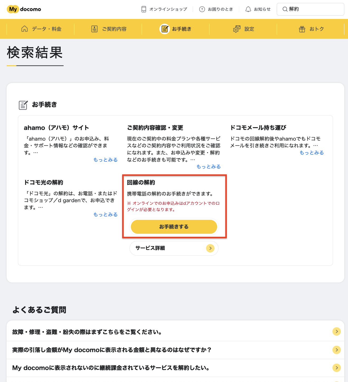The width and height of the screenshot is (348, 382).
Task: Click the notification bell icon
Action: [x=248, y=9]
